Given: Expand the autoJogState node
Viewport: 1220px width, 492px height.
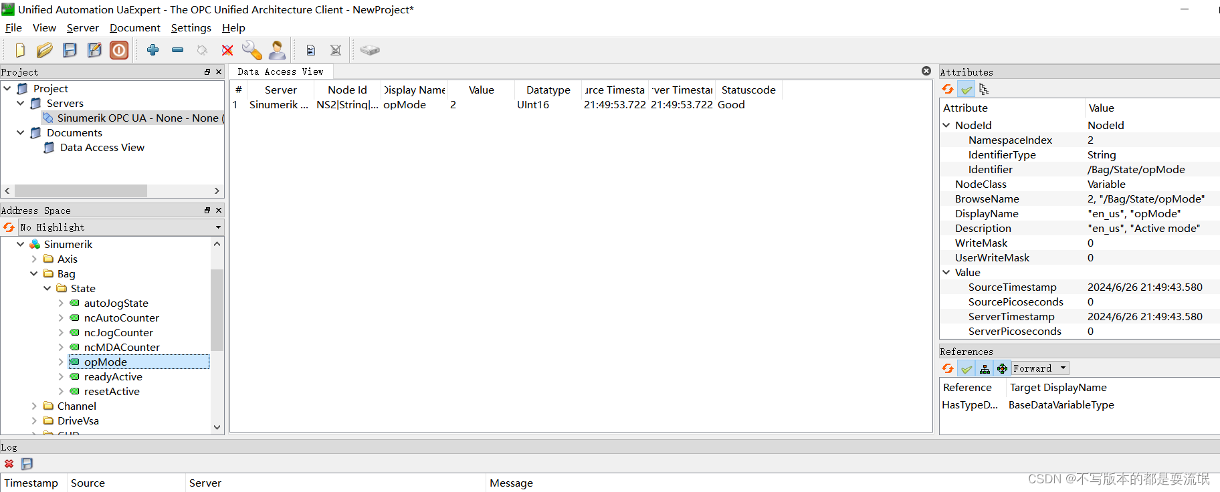Looking at the screenshot, I should click(x=61, y=303).
